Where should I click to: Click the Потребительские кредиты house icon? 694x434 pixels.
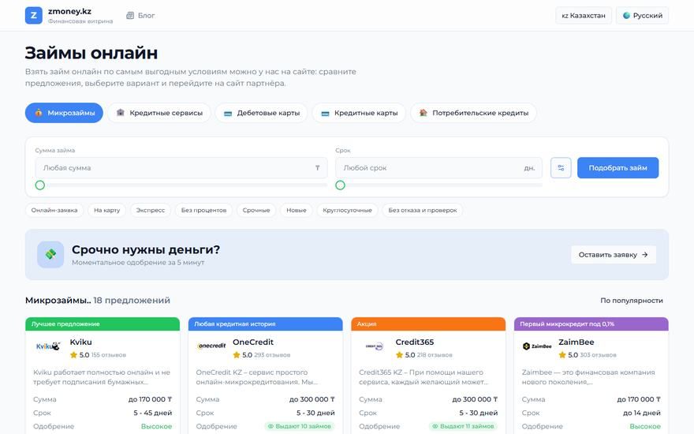tap(423, 113)
